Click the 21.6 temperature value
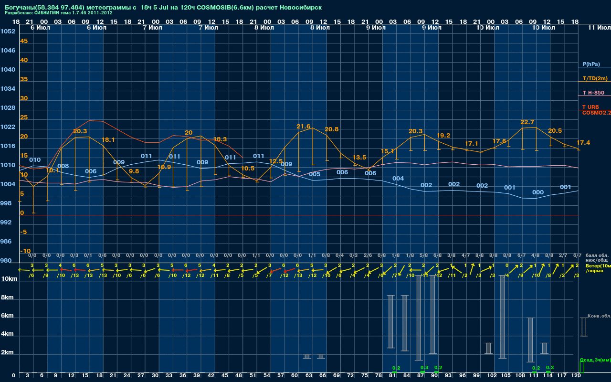The image size is (611, 382). pyautogui.click(x=304, y=127)
